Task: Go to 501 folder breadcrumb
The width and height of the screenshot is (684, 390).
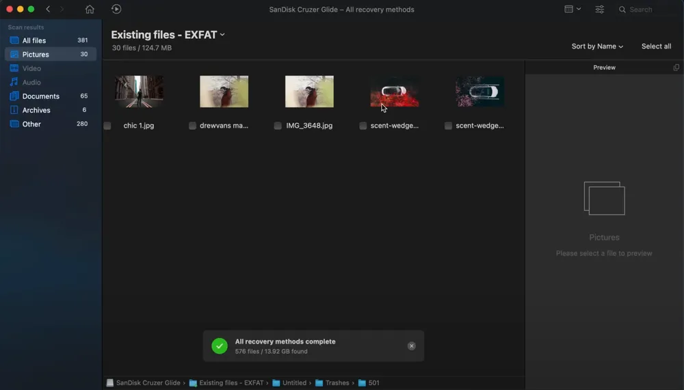Action: click(374, 382)
